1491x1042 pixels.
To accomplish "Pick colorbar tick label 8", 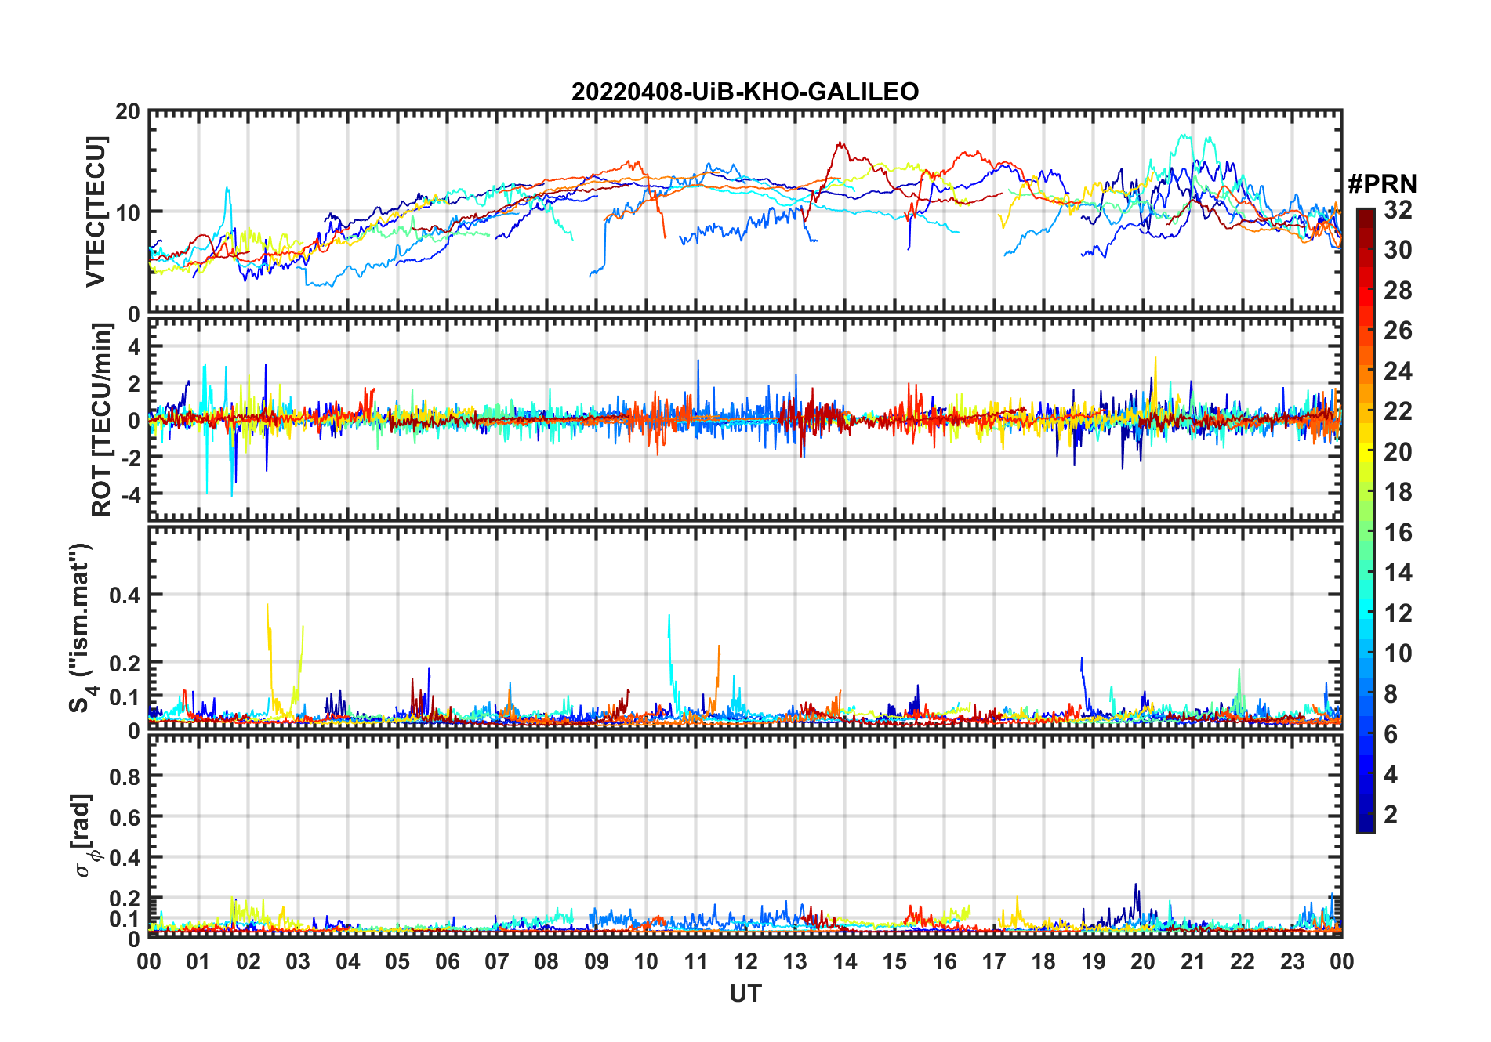I will (x=1391, y=694).
